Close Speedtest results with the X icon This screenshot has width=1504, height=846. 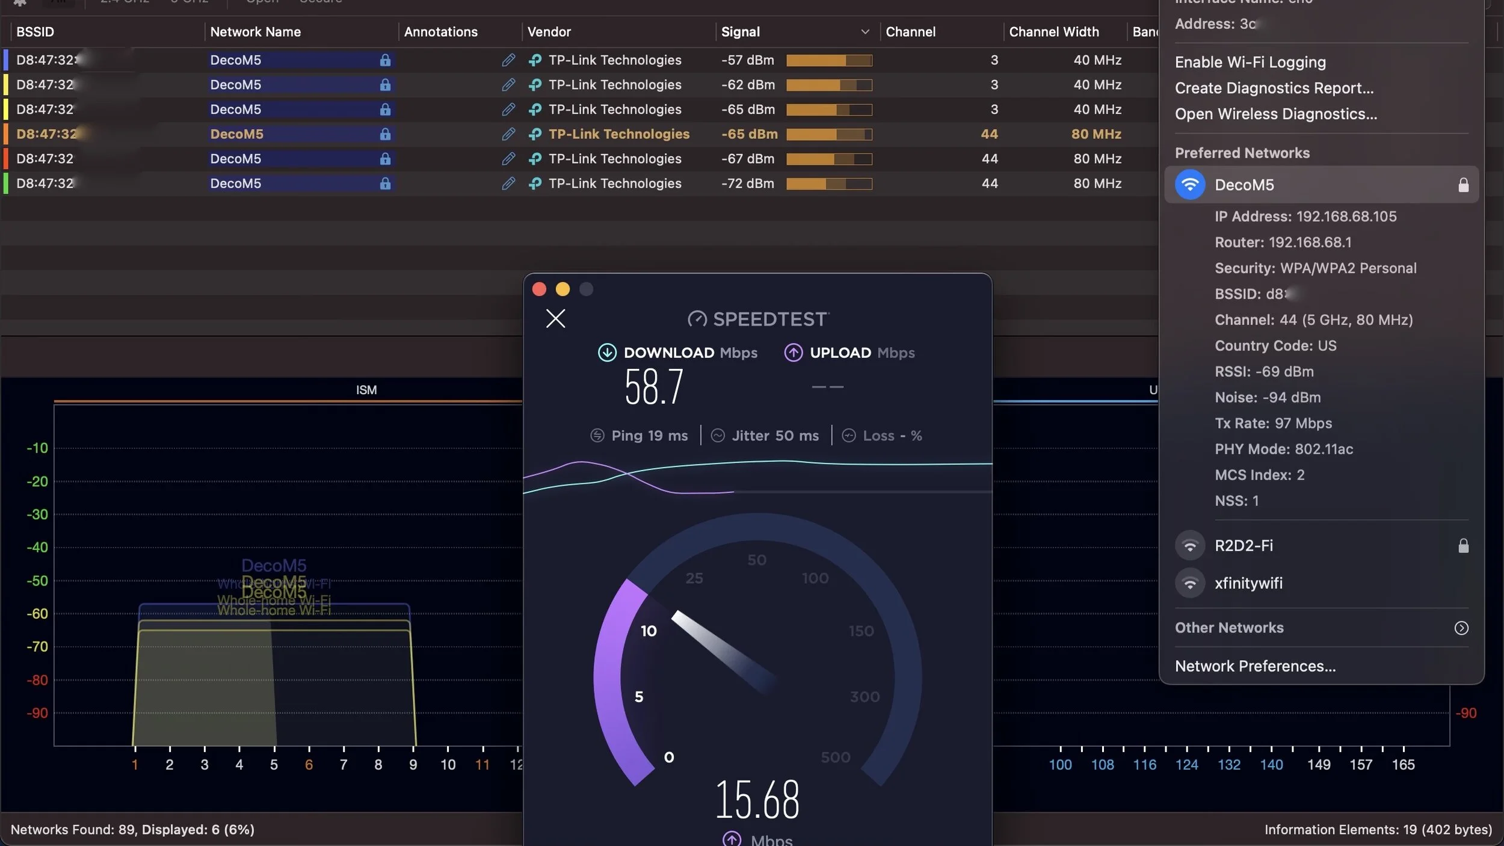click(555, 318)
